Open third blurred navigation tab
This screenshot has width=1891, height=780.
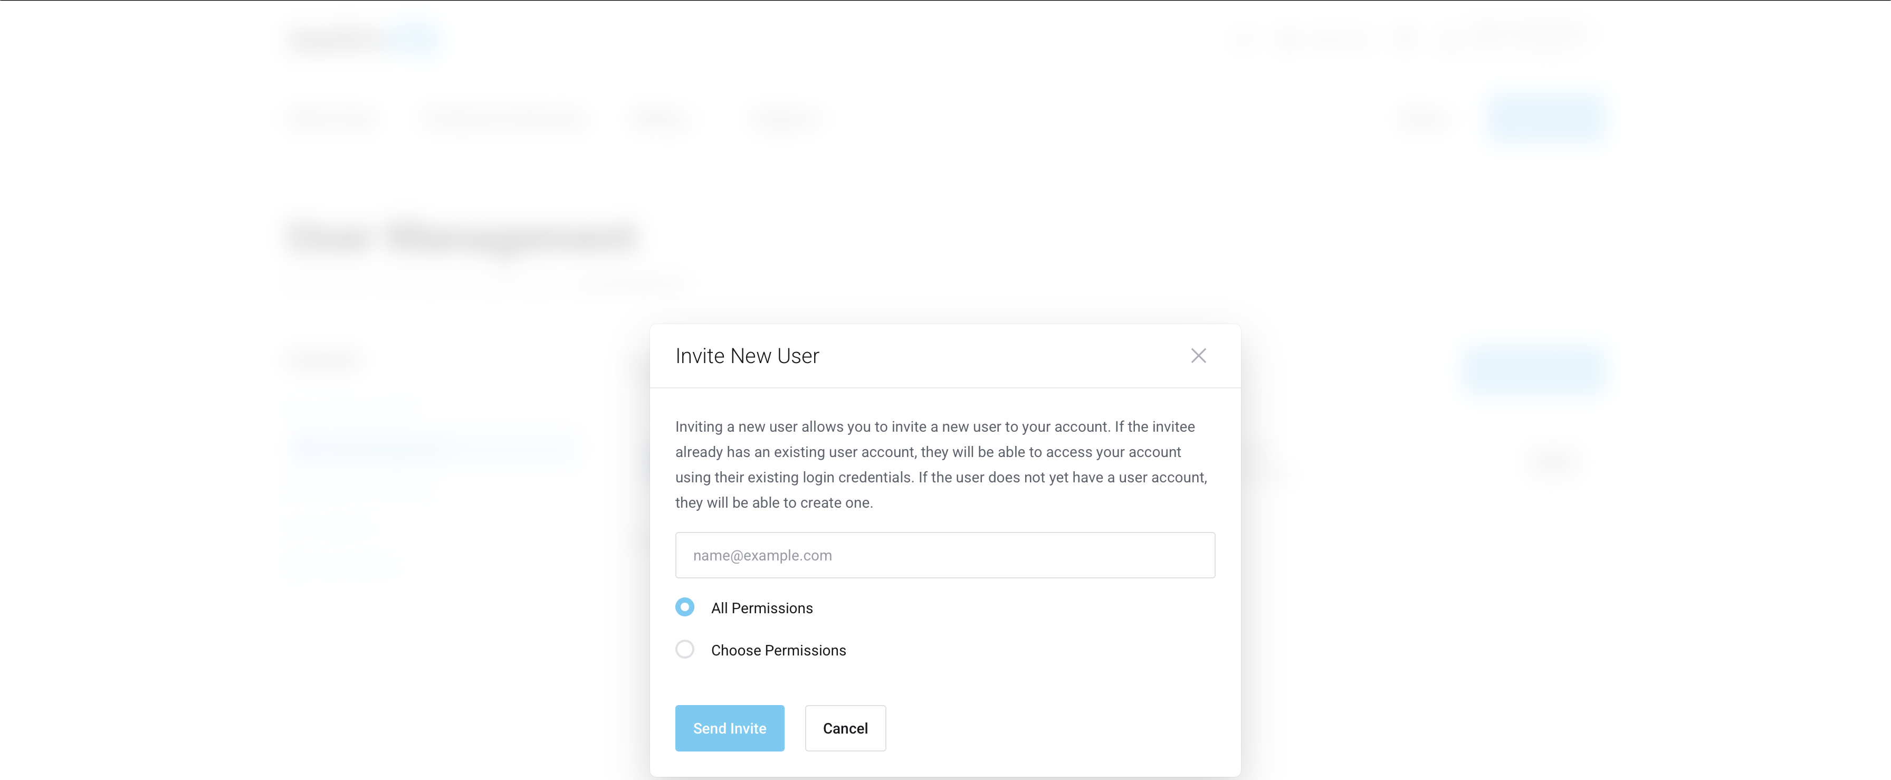click(x=662, y=119)
